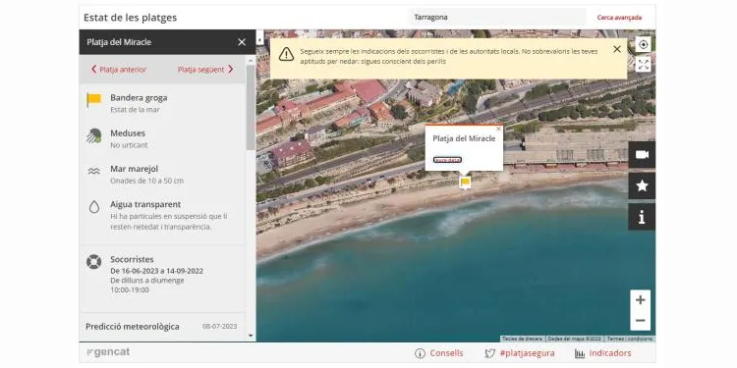Open Cerca avançada
Screen dimensions: 737x368
click(619, 18)
